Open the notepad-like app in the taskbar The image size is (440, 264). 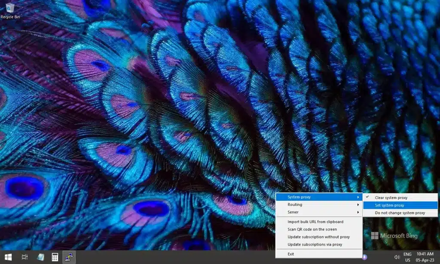pyautogui.click(x=40, y=257)
